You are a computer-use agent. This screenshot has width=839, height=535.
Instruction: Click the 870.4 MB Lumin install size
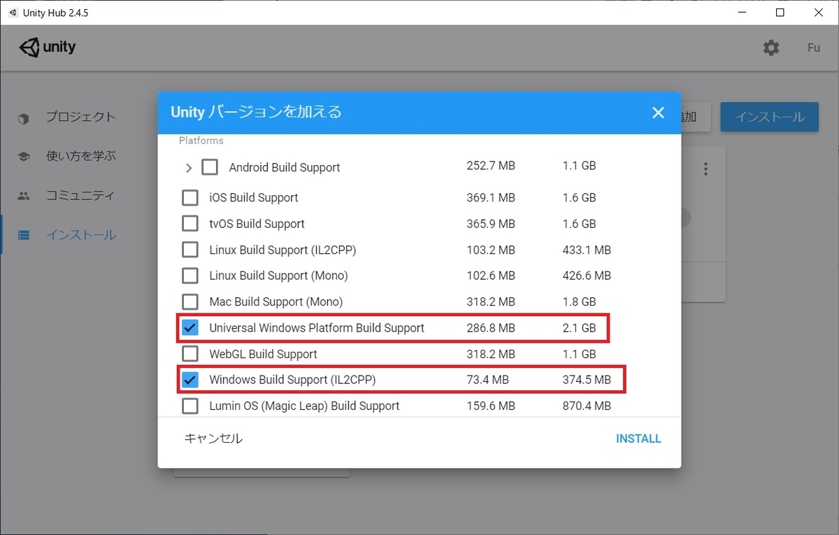pyautogui.click(x=587, y=406)
